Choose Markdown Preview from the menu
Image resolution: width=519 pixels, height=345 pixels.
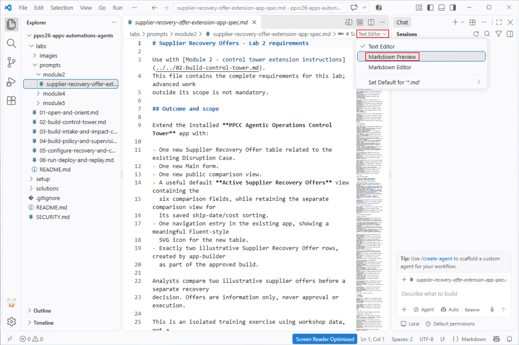coord(421,57)
